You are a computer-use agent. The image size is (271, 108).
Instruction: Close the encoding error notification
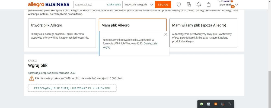click(x=166, y=34)
